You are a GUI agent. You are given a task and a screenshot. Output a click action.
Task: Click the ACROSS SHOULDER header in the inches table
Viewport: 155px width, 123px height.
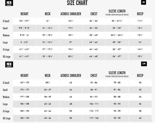coord(71,14)
